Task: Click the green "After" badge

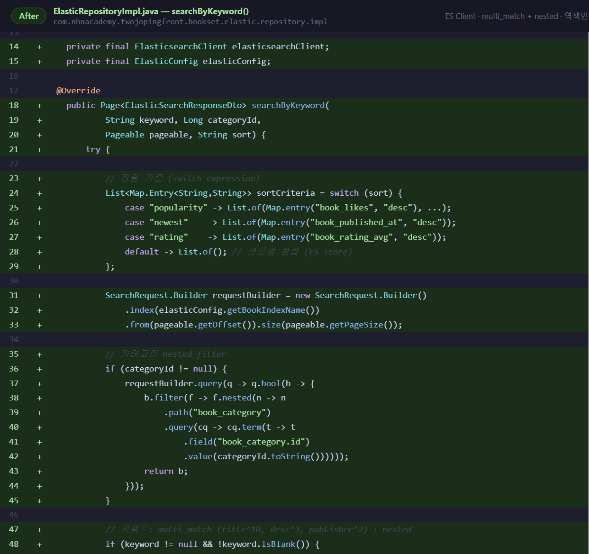Action: tap(29, 16)
